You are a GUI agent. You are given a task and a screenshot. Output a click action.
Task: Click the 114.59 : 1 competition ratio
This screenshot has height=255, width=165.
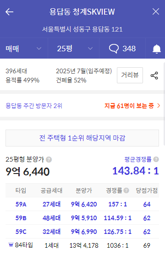tap(118, 218)
